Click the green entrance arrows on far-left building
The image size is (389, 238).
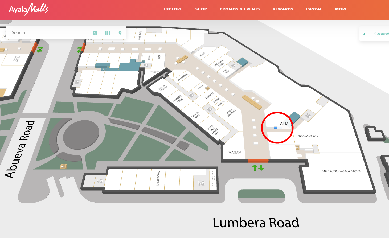pyautogui.click(x=40, y=50)
